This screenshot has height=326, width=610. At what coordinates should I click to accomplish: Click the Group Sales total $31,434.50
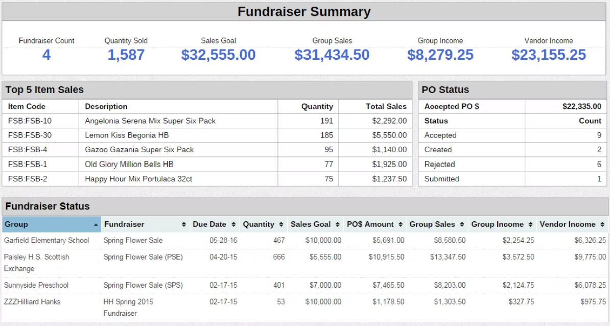pos(332,55)
